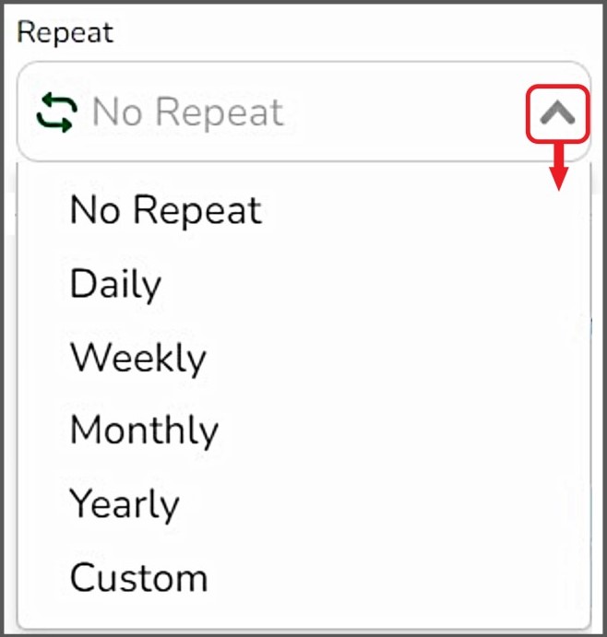
Task: Set repeat to Yearly
Action: tap(125, 504)
